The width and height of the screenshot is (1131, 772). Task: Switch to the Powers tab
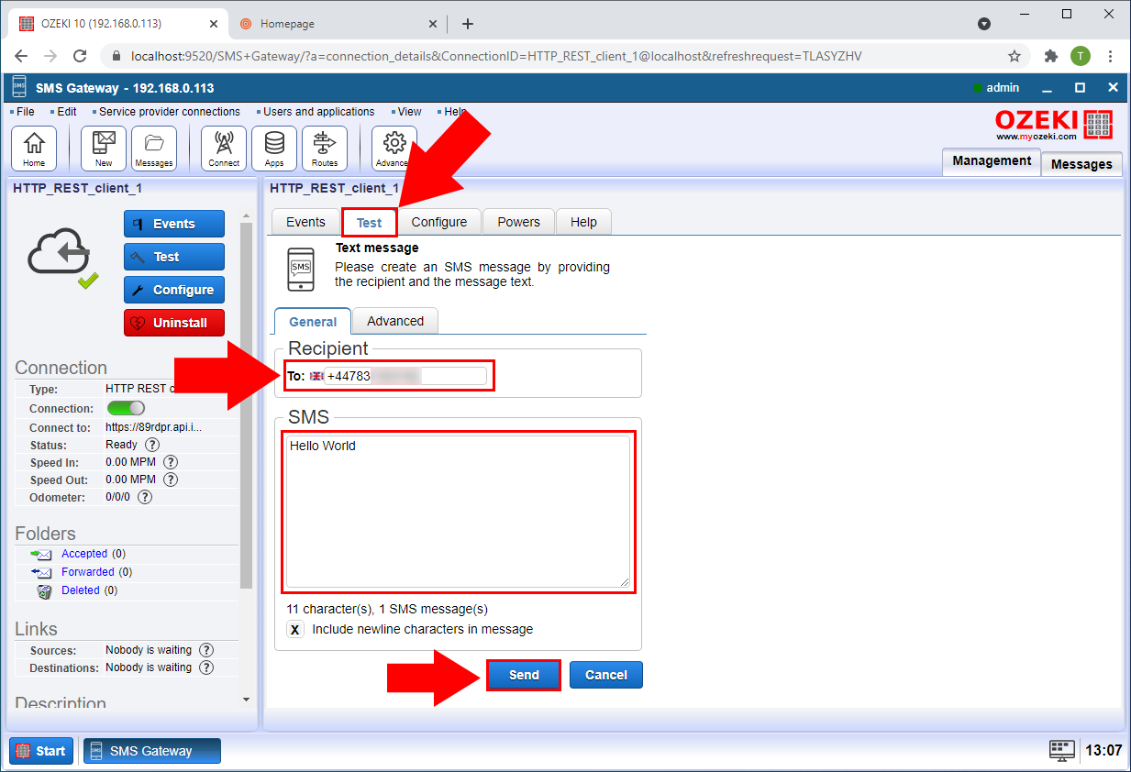(519, 222)
